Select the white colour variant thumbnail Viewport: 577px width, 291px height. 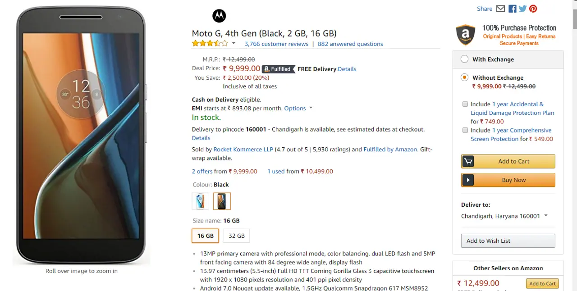[x=200, y=201]
